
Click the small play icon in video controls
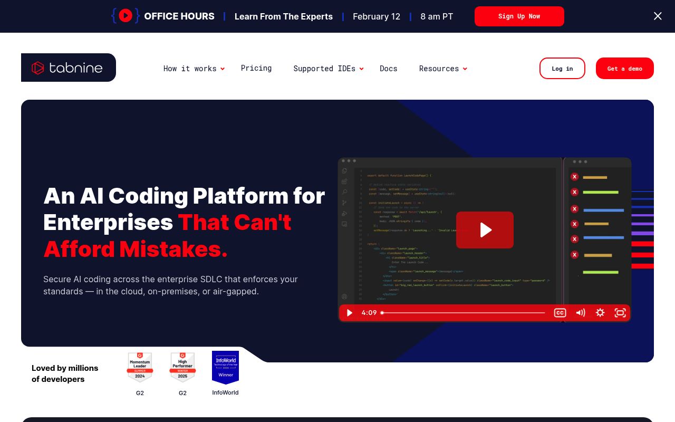click(x=349, y=313)
